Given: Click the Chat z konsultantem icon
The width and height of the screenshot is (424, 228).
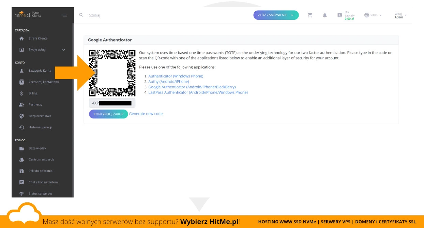Looking at the screenshot, I should tap(22, 182).
